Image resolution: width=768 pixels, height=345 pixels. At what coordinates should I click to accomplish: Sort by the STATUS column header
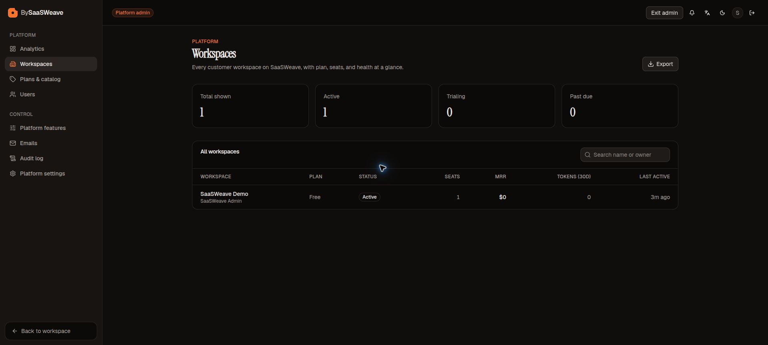[x=368, y=177]
